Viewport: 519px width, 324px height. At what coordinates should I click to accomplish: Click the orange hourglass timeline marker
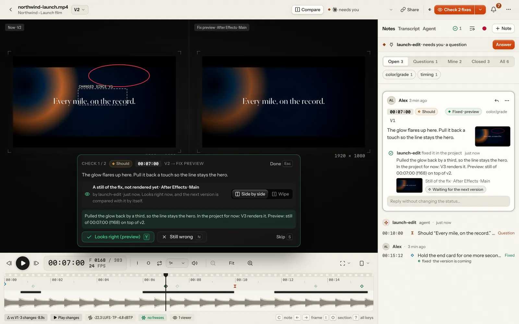(x=235, y=286)
